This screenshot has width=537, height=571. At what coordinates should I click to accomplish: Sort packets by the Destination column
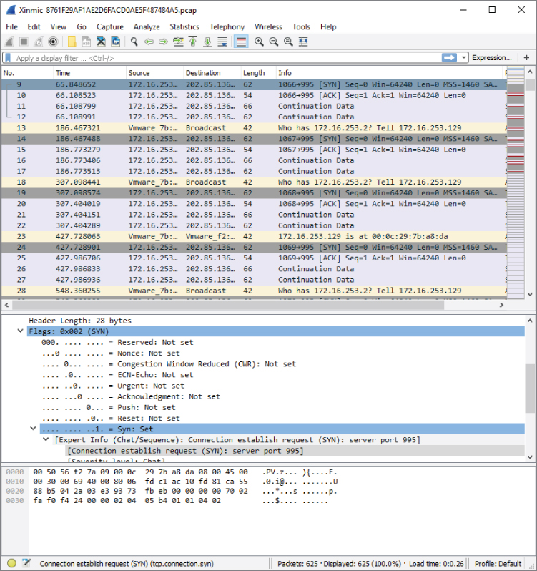point(212,73)
